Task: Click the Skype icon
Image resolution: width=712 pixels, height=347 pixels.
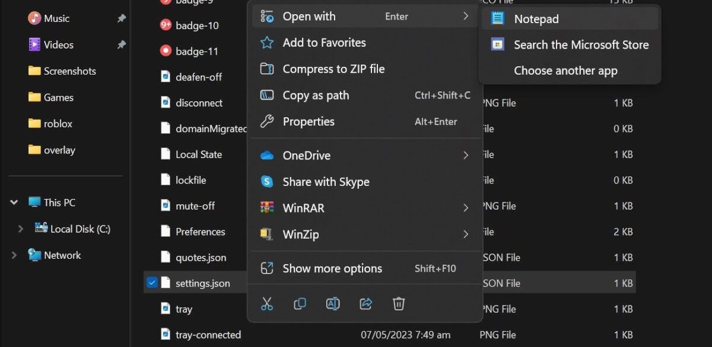Action: tap(267, 182)
